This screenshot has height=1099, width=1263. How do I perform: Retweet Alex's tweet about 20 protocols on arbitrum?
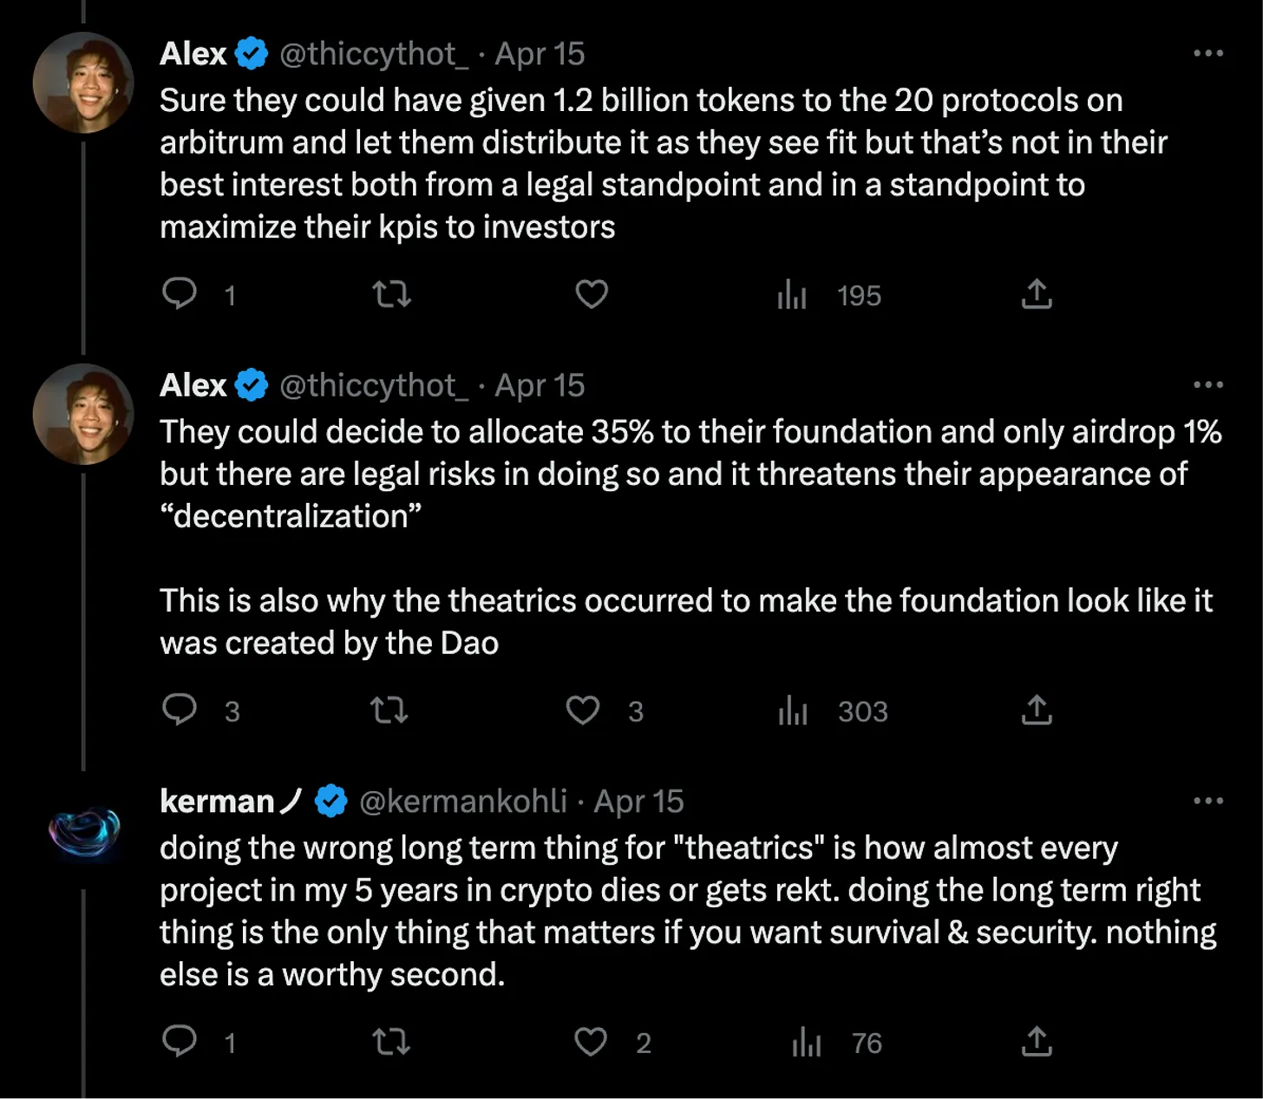[391, 295]
